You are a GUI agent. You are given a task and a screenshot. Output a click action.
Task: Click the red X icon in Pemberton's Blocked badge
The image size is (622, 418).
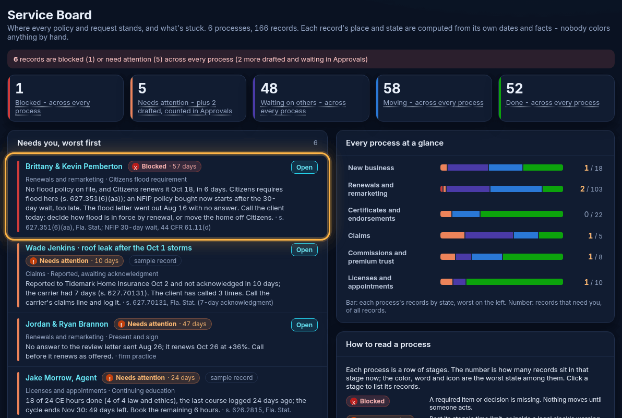136,167
